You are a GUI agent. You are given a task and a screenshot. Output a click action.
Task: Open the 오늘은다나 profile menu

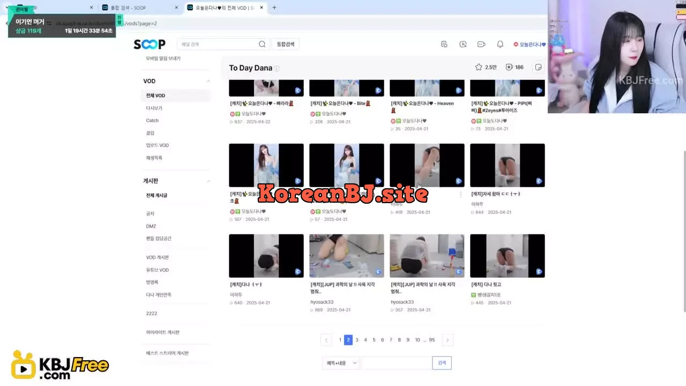coord(530,44)
